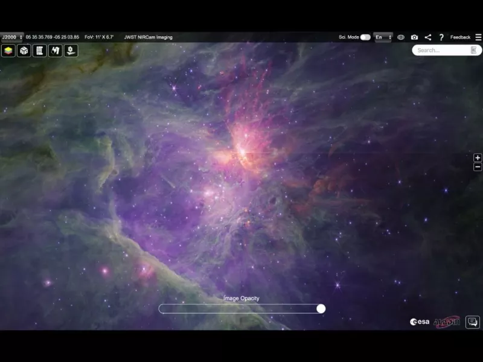
Task: Click the share icon
Action: (x=428, y=37)
